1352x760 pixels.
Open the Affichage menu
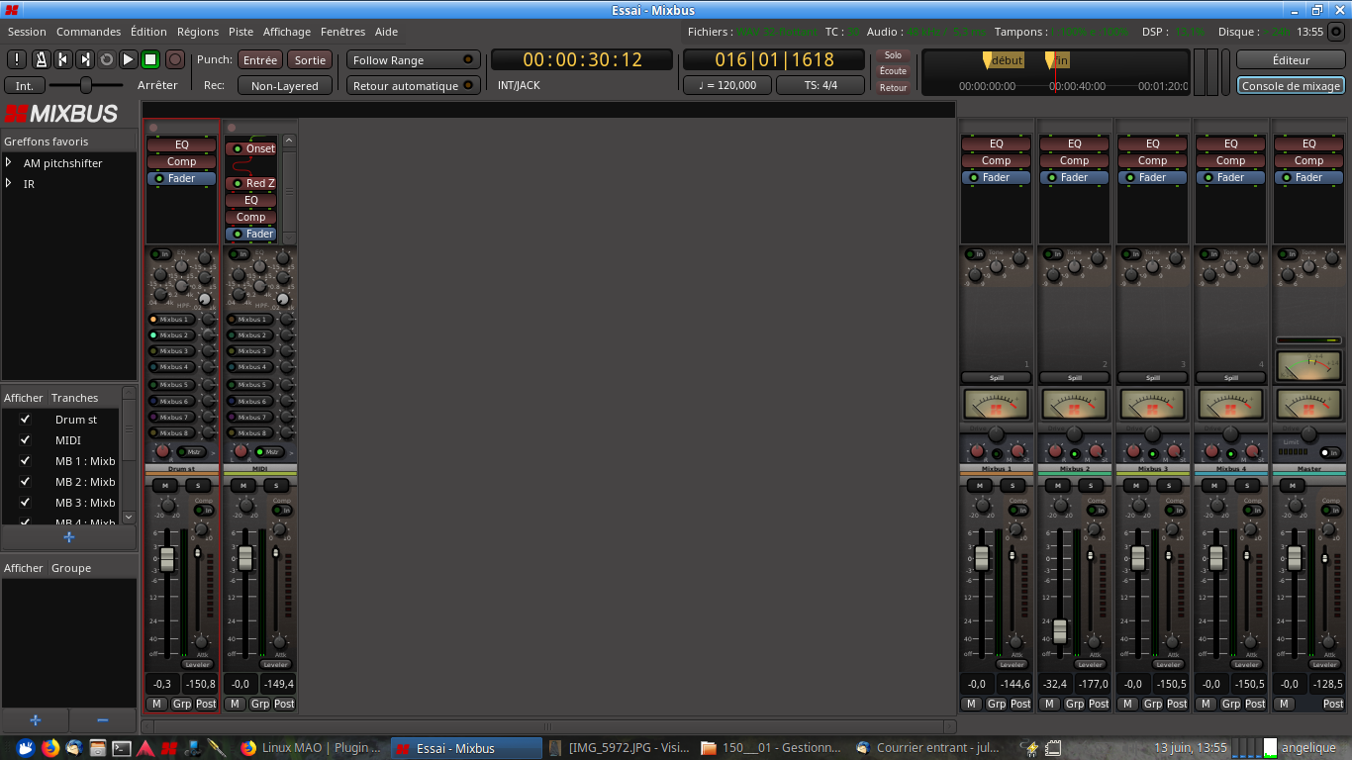(287, 32)
